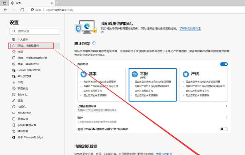Click the Edge 栏 sidebar icon
Screen dimensions: 245x155
(14, 95)
